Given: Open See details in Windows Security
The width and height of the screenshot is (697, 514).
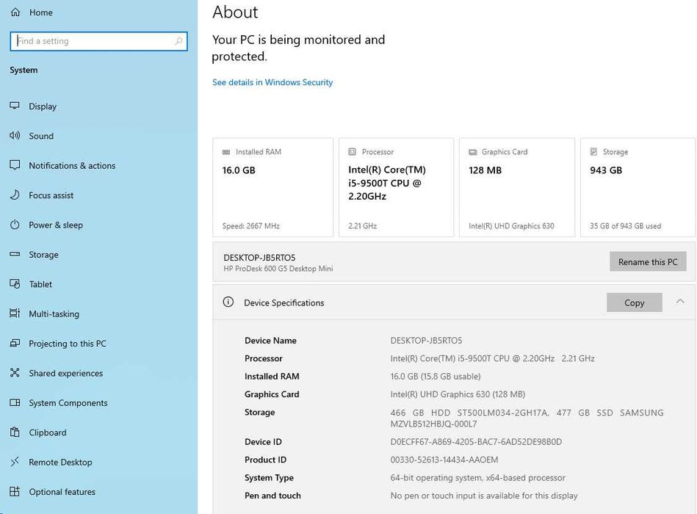Looking at the screenshot, I should pyautogui.click(x=272, y=82).
